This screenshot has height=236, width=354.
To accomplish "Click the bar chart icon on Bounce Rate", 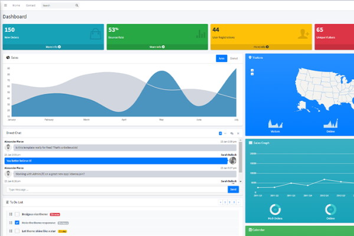I will coord(201,34).
